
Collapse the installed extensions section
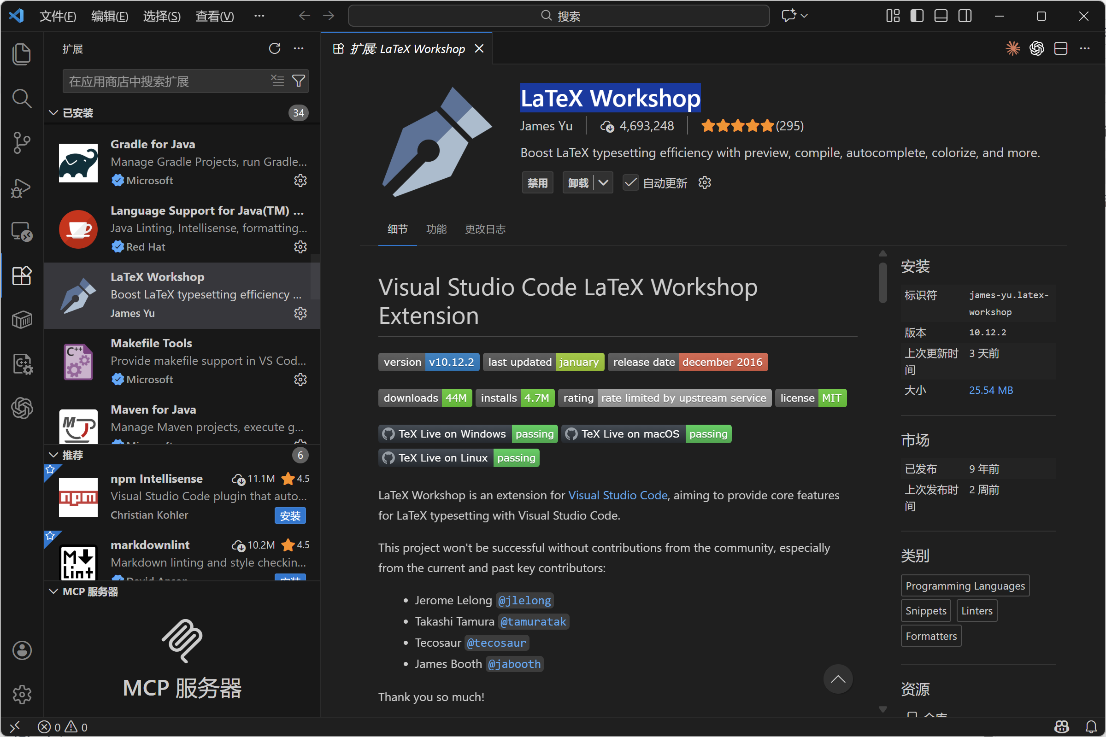[53, 113]
